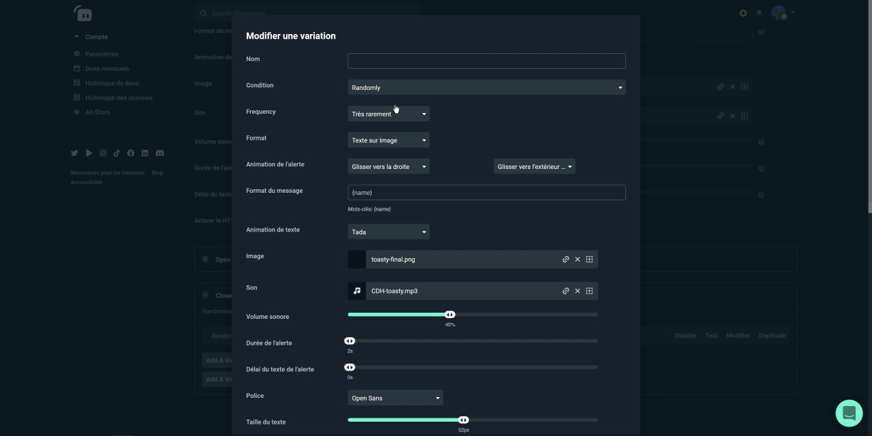Click the Taille du texte slider handle

point(464,420)
